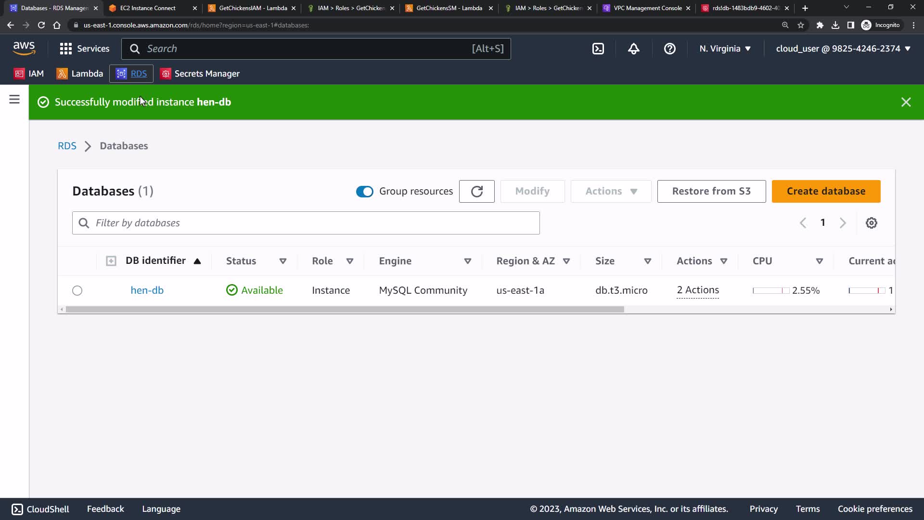Expand all rows in DB identifier column
The height and width of the screenshot is (520, 924).
[x=111, y=261]
